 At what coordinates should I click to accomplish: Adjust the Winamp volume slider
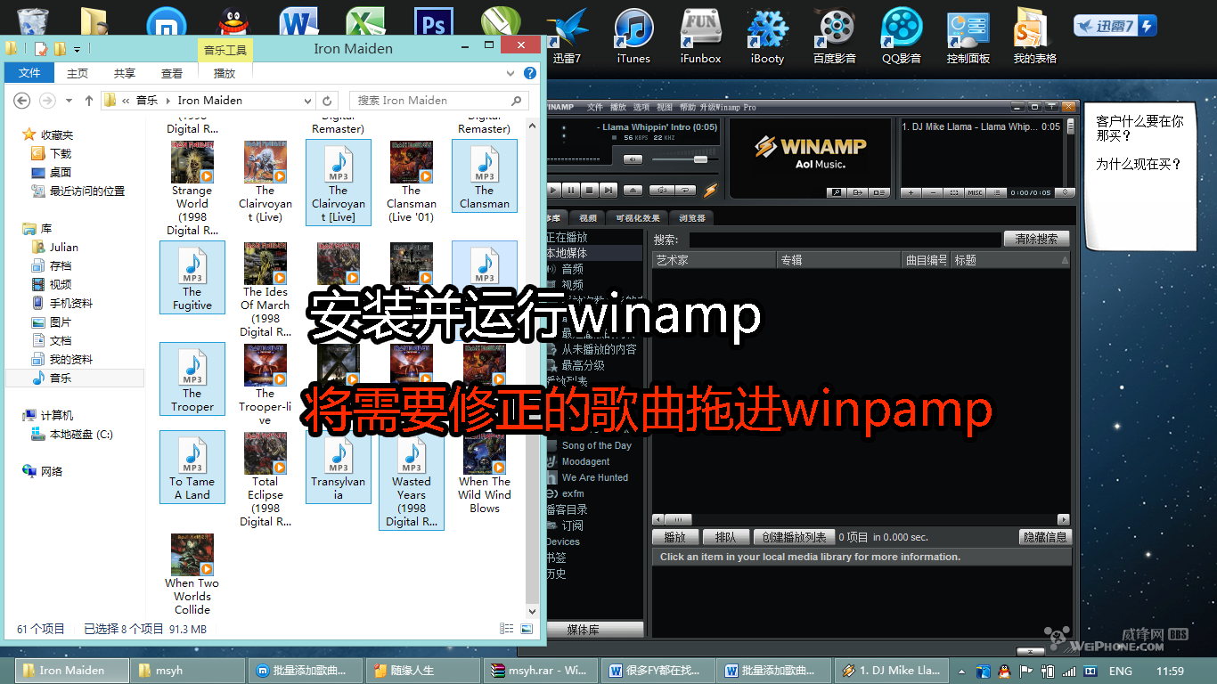[x=700, y=159]
